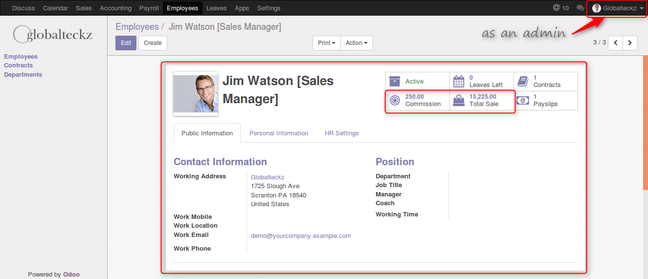Image resolution: width=648 pixels, height=279 pixels.
Task: Click the Create button
Action: 153,43
